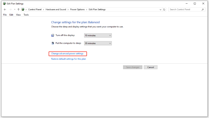Open the Edit menu
Viewport: 209px width, 118px height.
[11, 15]
